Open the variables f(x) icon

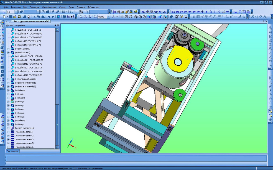(68, 17)
